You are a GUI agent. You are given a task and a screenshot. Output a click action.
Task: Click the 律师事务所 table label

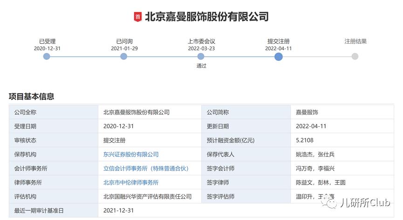pos(28,182)
